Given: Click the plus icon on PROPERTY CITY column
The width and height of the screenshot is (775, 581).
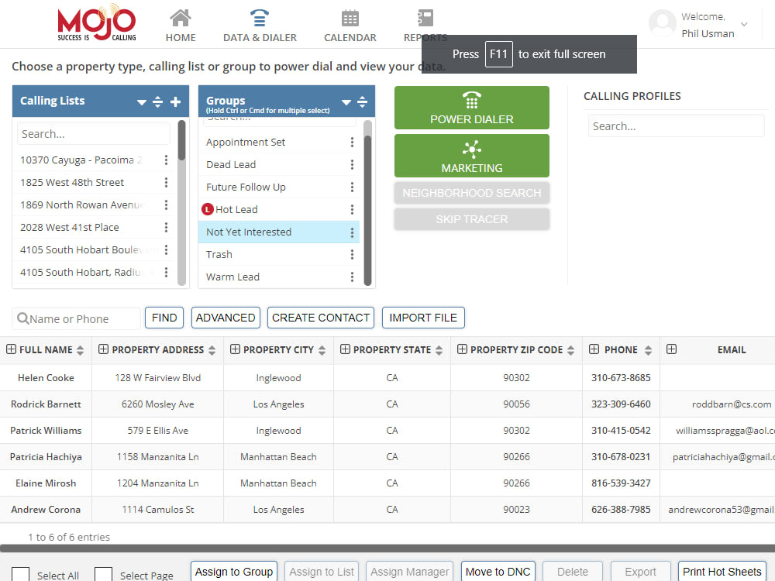Looking at the screenshot, I should [x=236, y=349].
